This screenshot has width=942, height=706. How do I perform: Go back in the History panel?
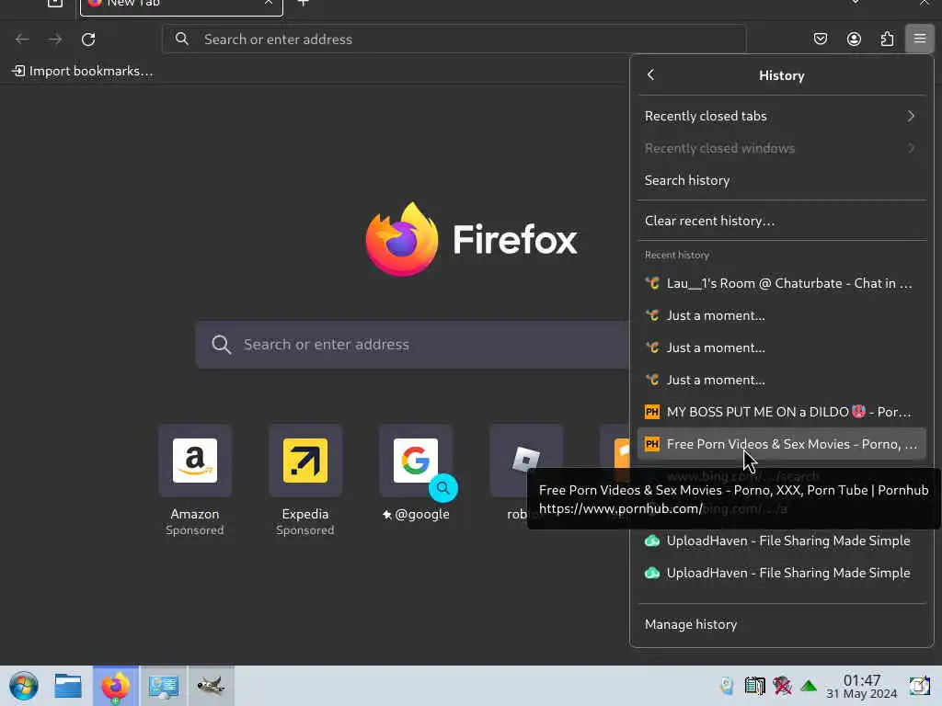pos(650,75)
